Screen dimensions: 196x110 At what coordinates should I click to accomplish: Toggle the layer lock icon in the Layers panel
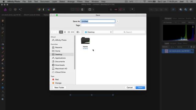pyautogui.click(x=194, y=47)
